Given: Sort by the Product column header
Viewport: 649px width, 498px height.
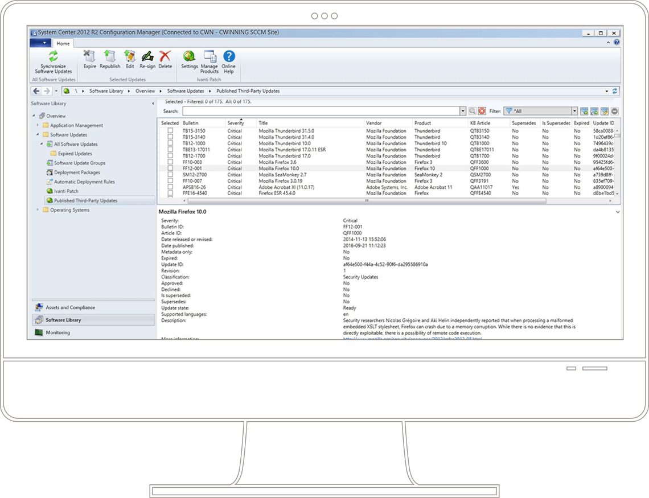Looking at the screenshot, I should pos(440,123).
